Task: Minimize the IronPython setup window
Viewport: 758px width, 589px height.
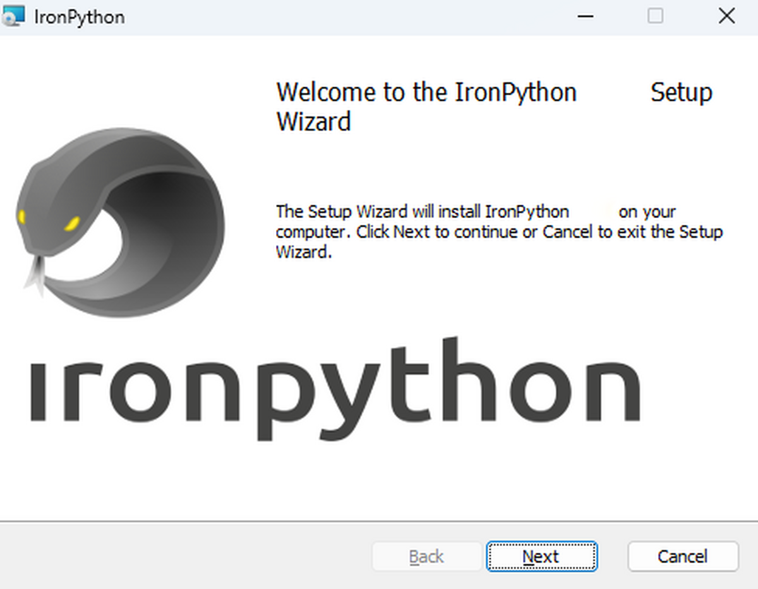Action: [585, 16]
